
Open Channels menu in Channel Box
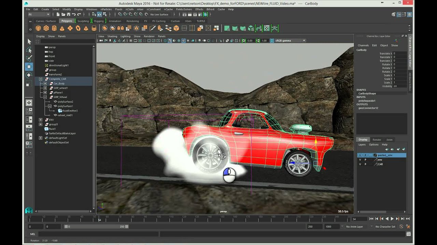pyautogui.click(x=363, y=45)
